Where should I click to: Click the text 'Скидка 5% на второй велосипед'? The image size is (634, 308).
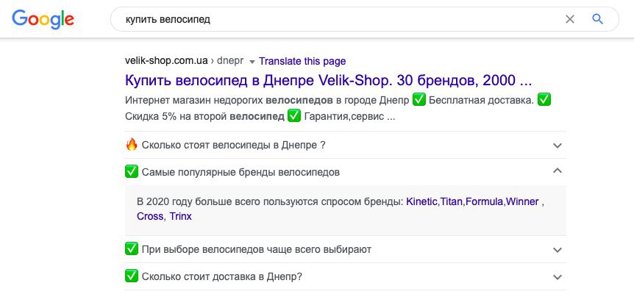tap(204, 117)
